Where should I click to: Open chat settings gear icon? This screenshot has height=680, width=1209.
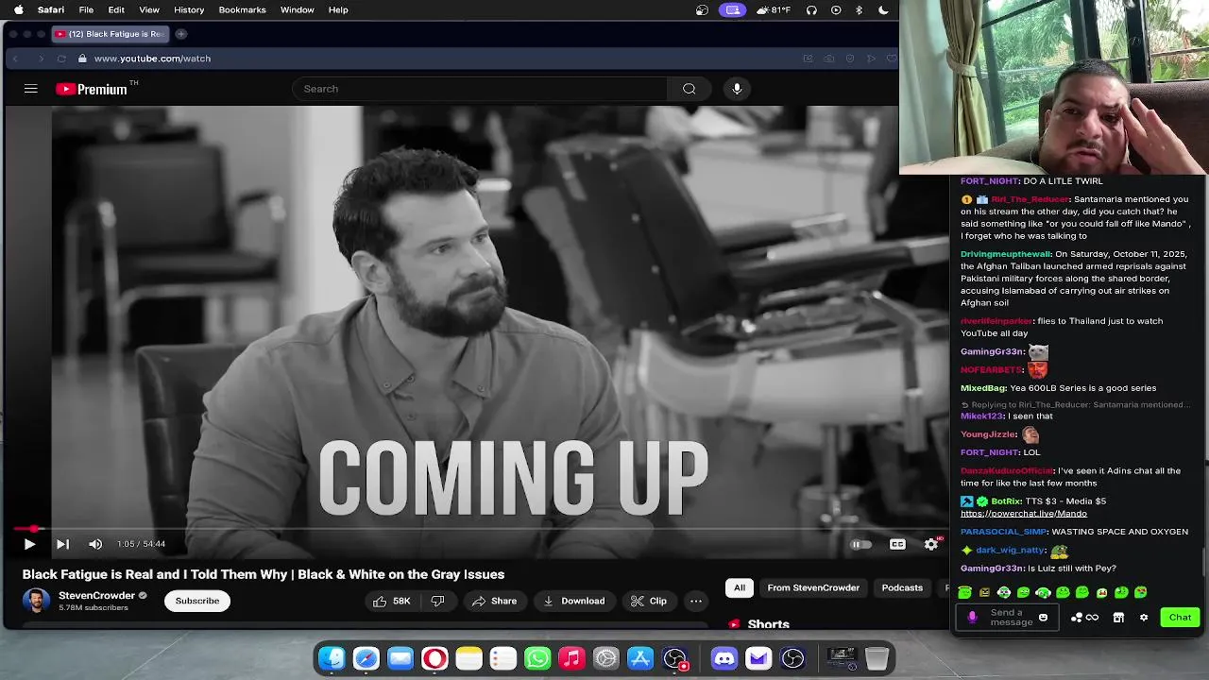[x=1144, y=618]
